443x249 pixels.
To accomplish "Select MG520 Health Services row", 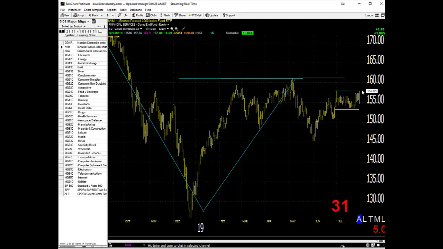I will click(83, 116).
